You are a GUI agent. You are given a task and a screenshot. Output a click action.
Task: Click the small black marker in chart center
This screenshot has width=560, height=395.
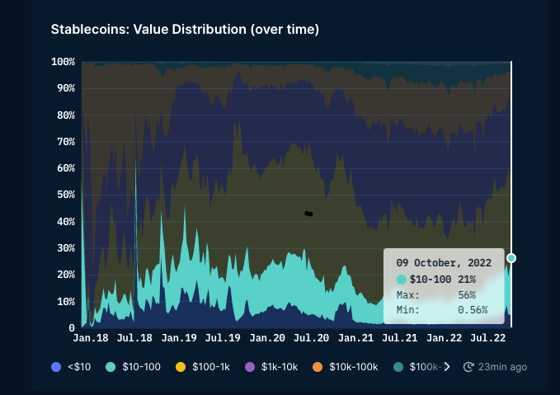pyautogui.click(x=308, y=214)
